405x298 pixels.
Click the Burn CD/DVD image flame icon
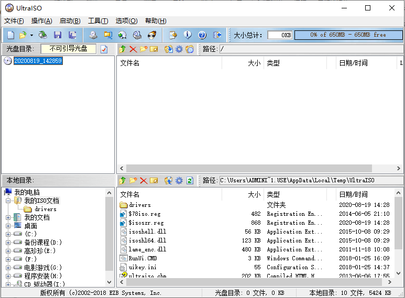[x=152, y=35]
